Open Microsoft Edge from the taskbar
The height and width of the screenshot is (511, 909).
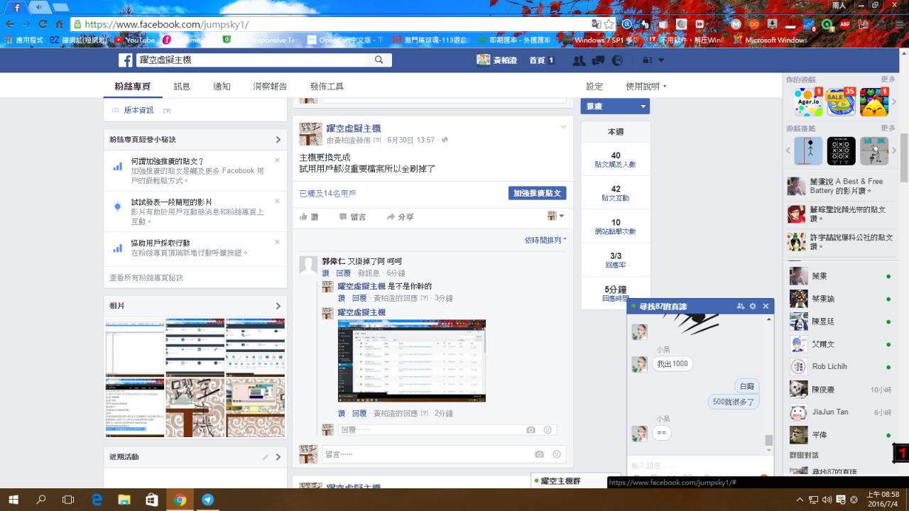tap(97, 500)
